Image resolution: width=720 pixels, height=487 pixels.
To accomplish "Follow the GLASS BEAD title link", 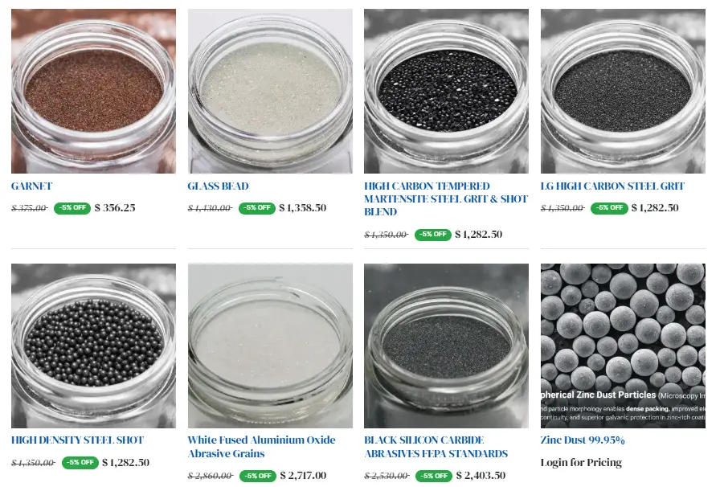I will click(218, 186).
